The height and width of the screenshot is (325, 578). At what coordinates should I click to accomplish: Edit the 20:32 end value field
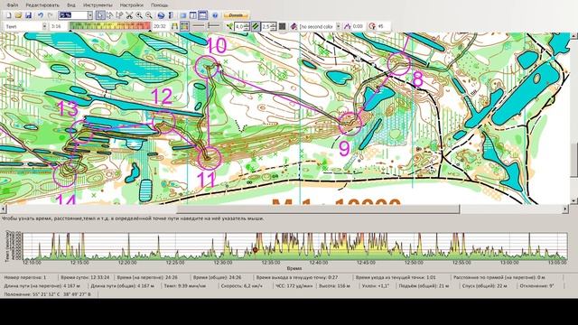coord(161,26)
